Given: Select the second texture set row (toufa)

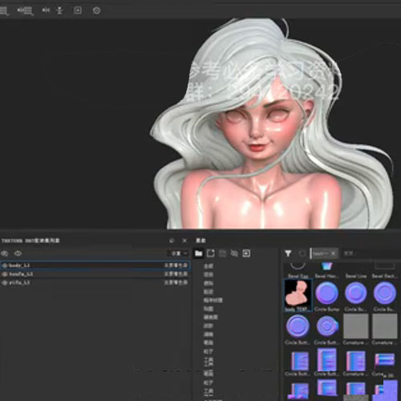Looking at the screenshot, I should click(x=95, y=274).
